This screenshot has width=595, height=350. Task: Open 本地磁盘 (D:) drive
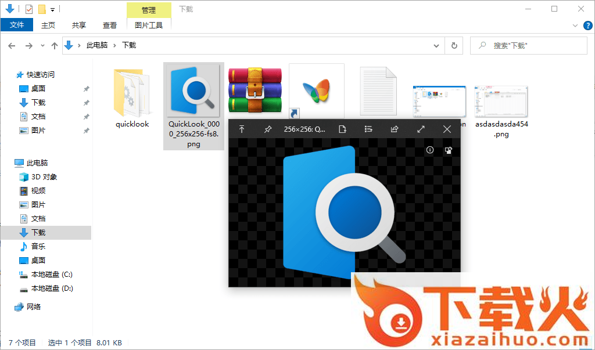click(x=46, y=288)
